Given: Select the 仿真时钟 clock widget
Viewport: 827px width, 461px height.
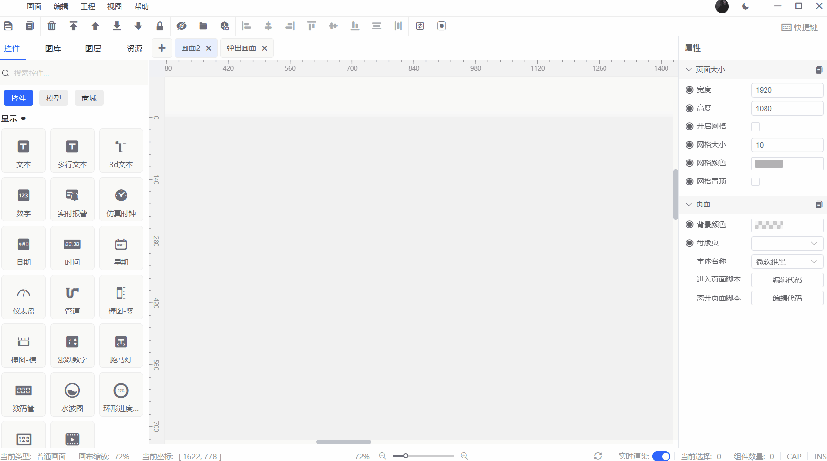Looking at the screenshot, I should (x=121, y=200).
